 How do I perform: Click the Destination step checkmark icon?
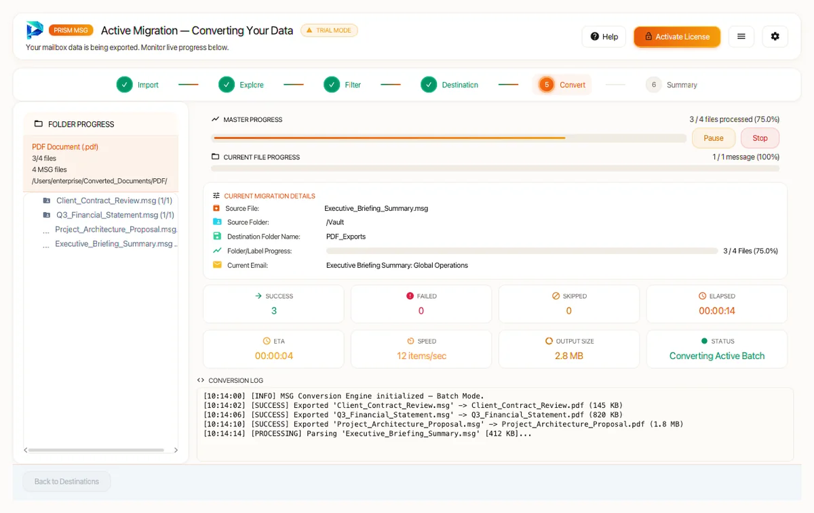[x=429, y=85]
